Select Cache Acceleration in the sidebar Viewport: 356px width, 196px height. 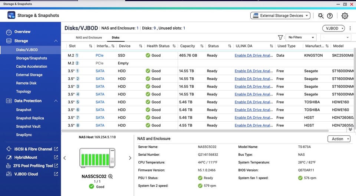coord(32,67)
